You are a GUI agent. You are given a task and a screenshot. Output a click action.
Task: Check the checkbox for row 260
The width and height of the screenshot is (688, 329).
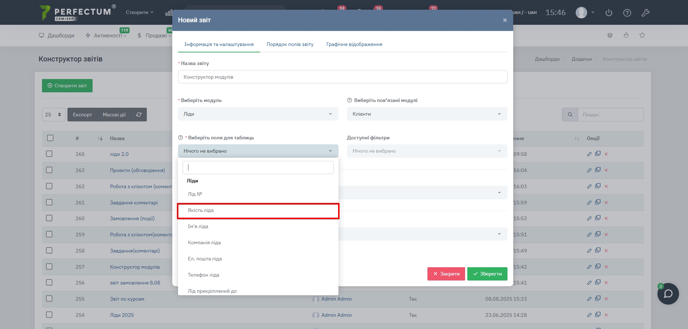point(49,218)
